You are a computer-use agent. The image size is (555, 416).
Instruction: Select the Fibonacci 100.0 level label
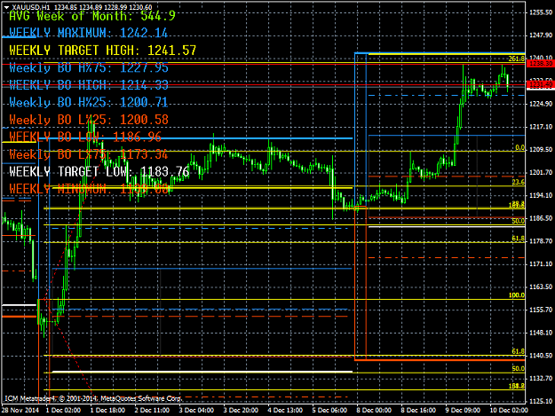point(517,295)
